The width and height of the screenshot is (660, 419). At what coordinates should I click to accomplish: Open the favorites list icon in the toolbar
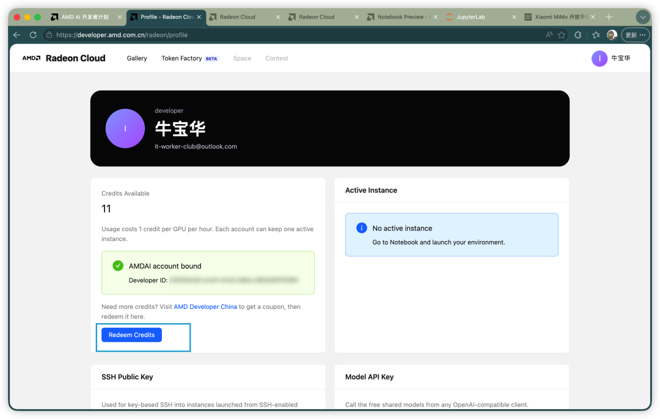tap(596, 35)
